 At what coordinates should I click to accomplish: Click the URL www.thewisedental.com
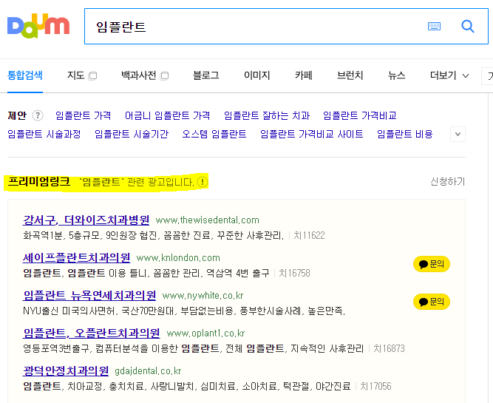tap(208, 220)
